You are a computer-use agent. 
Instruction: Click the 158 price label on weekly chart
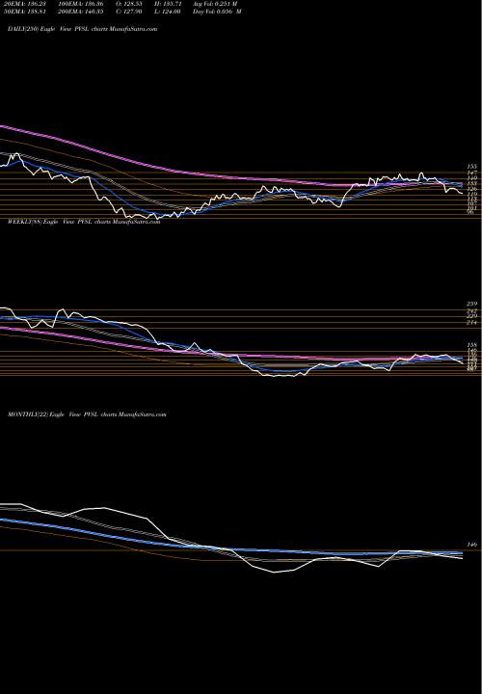click(x=471, y=345)
